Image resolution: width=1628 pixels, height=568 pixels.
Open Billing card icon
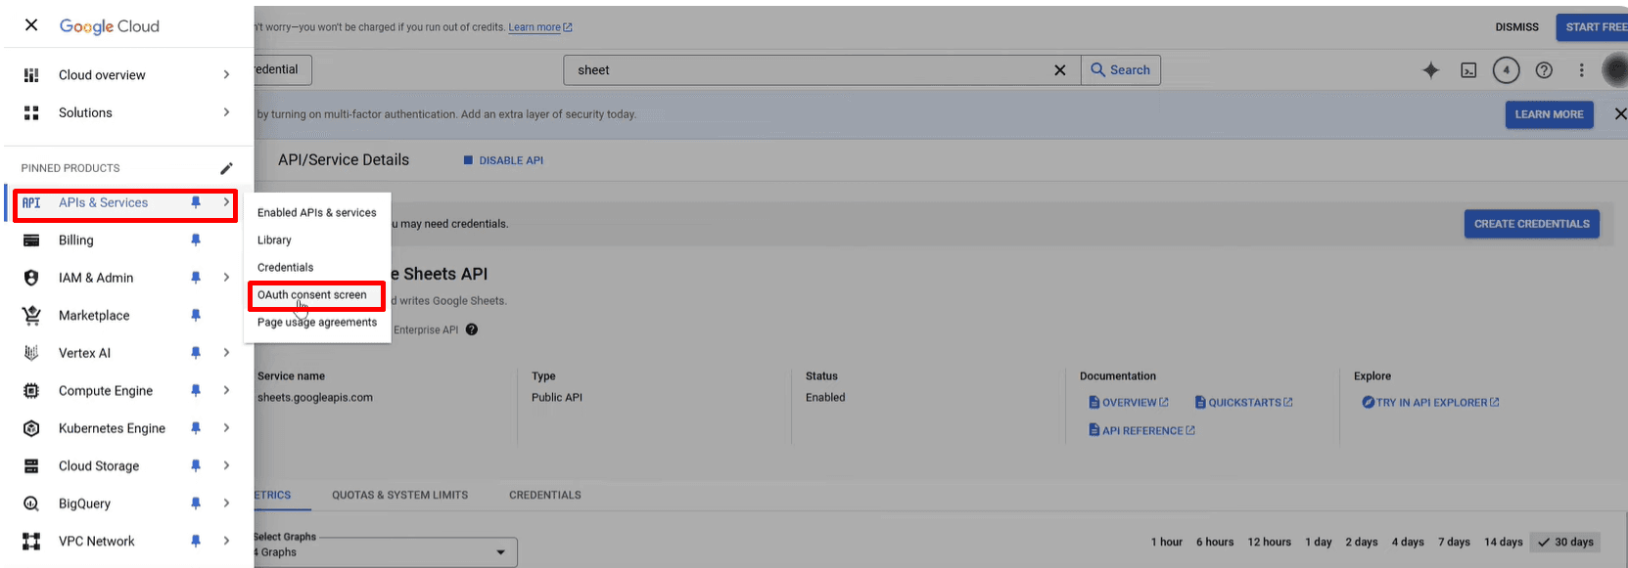tap(31, 240)
